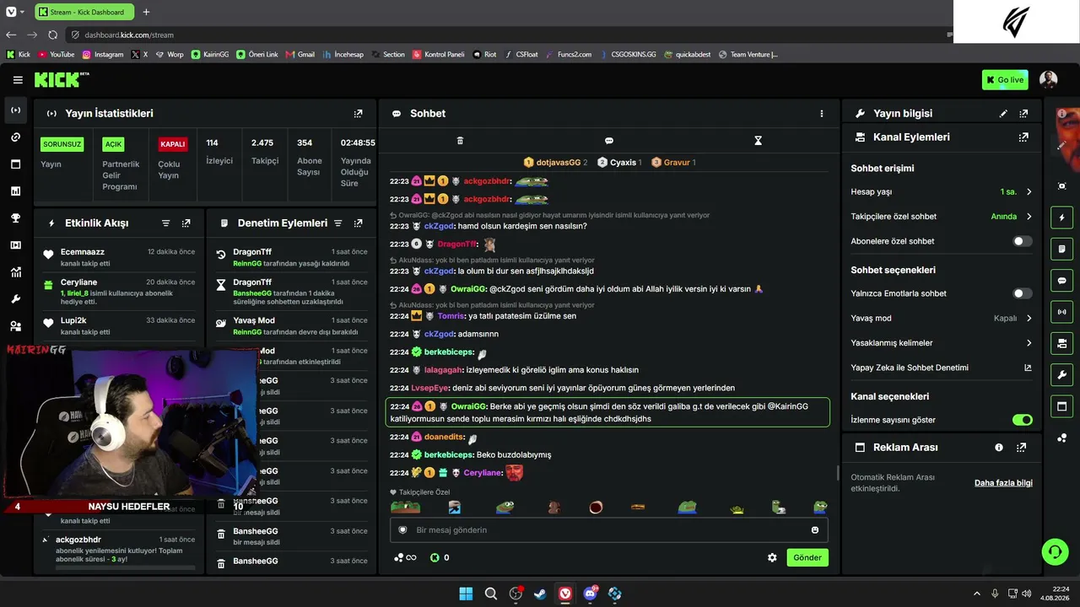This screenshot has height=607, width=1080.
Task: Toggle the ad break window widget in right rail
Action: [x=1062, y=406]
